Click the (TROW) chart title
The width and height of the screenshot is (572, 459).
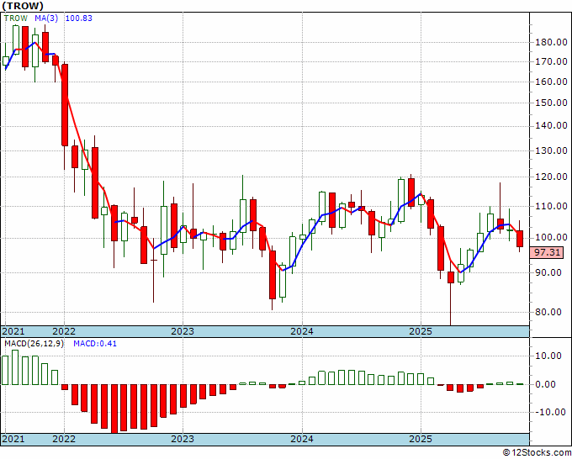pos(23,6)
